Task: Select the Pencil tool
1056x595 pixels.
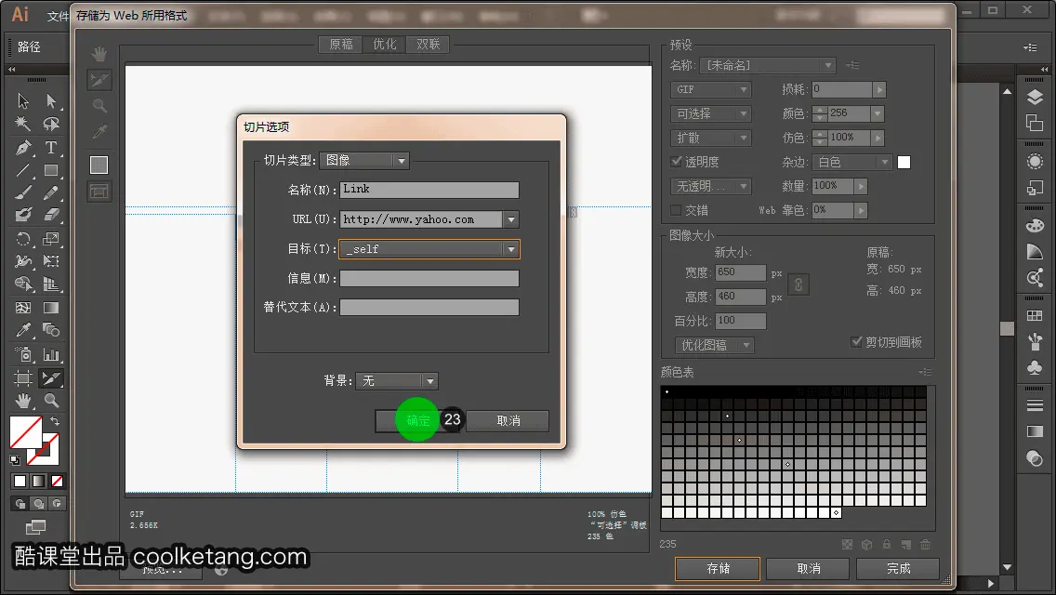Action: point(51,192)
